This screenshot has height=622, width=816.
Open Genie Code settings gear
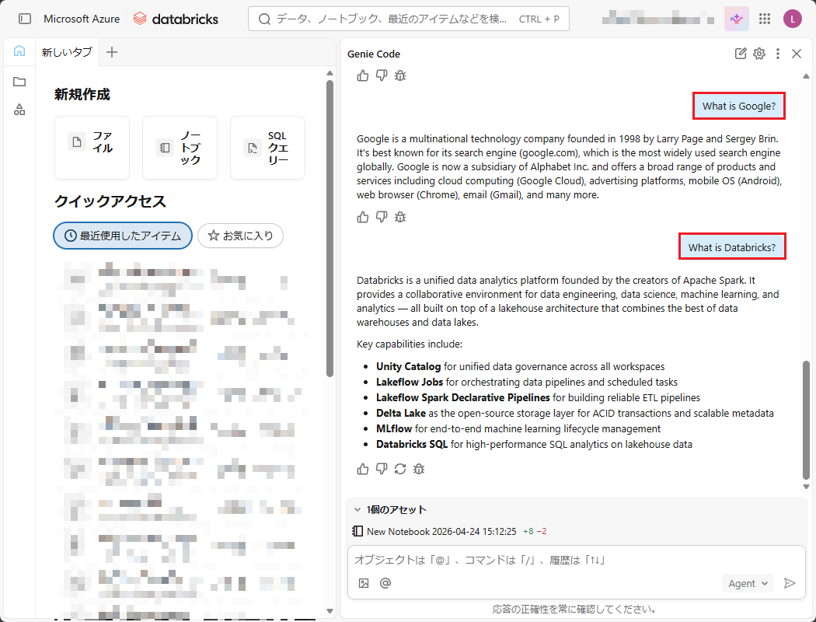coord(759,54)
